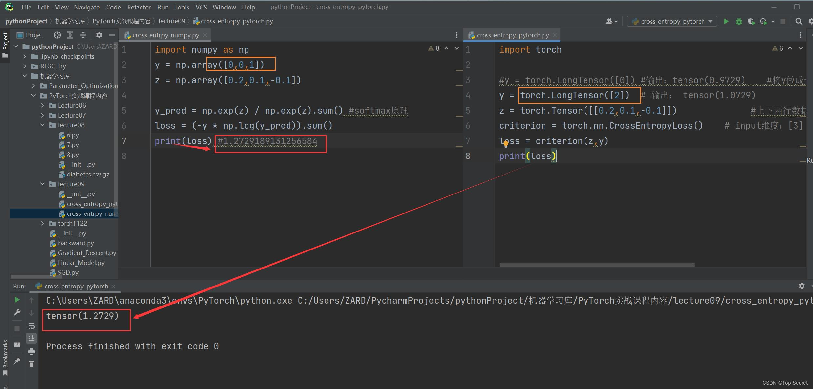Click horizontal scrollbar in right editor
This screenshot has height=389, width=813.
(597, 265)
